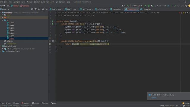Expand the .idea folder chevron
Viewport: 190px width, 107px height.
[x=2, y=15]
